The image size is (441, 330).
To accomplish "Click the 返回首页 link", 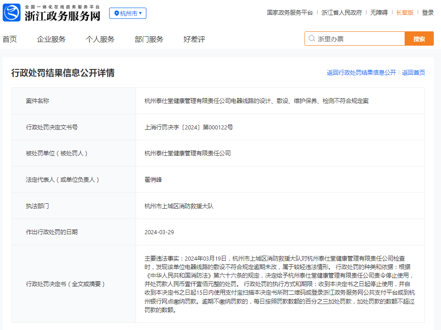I will pos(414,73).
